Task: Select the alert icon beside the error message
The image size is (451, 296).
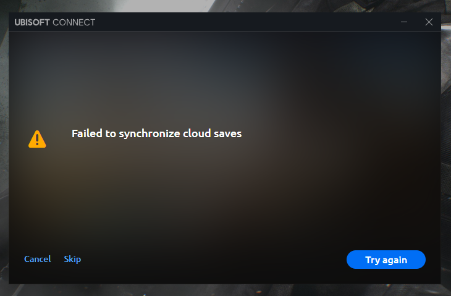Action: click(37, 139)
